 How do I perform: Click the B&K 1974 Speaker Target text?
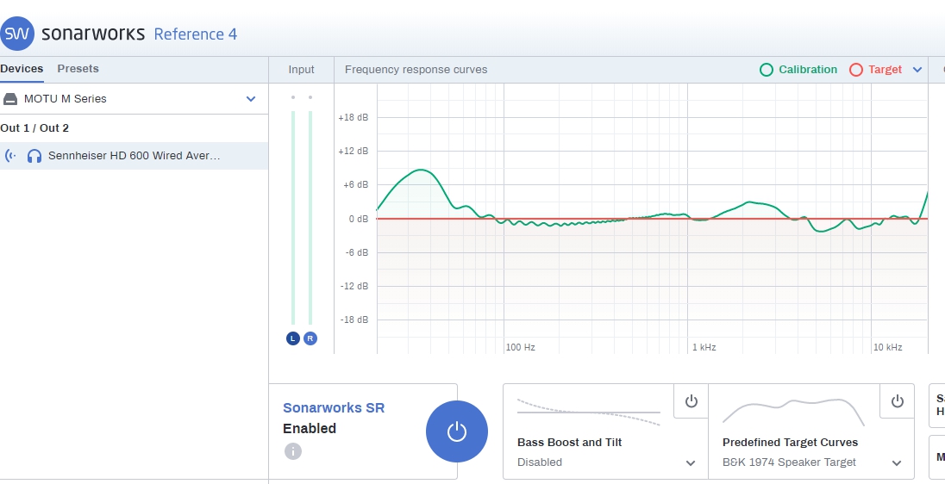(x=789, y=462)
